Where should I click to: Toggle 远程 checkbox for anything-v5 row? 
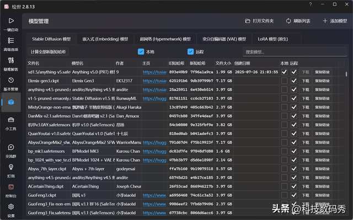tap(294, 72)
